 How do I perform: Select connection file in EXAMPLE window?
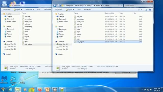[x=80, y=19]
